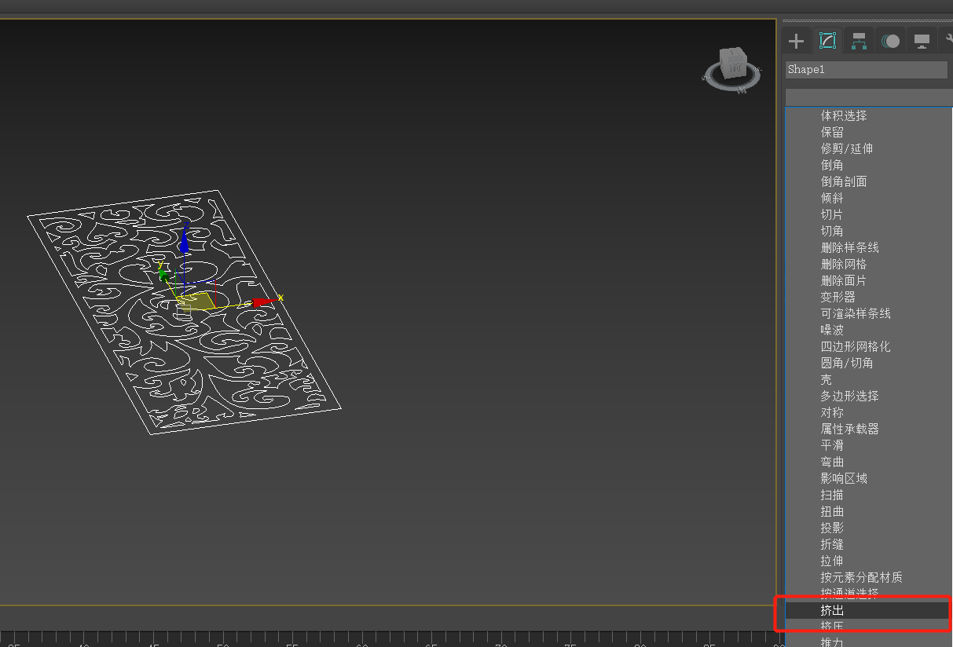Switch to the Modify panel tab
953x647 pixels.
pyautogui.click(x=827, y=41)
